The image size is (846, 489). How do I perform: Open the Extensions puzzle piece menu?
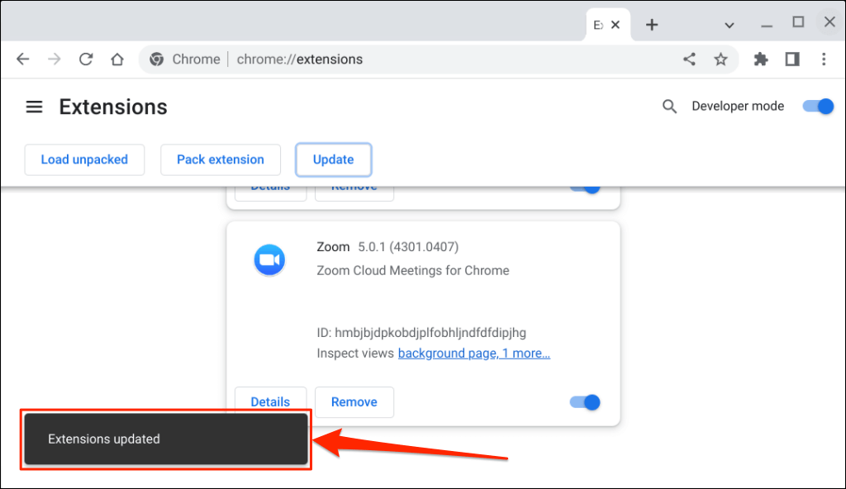click(761, 59)
